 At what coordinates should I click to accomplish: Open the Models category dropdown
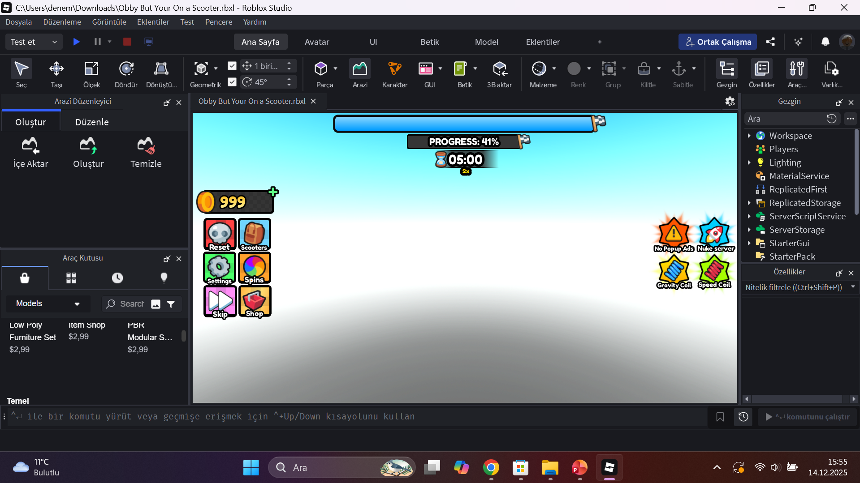click(x=48, y=304)
